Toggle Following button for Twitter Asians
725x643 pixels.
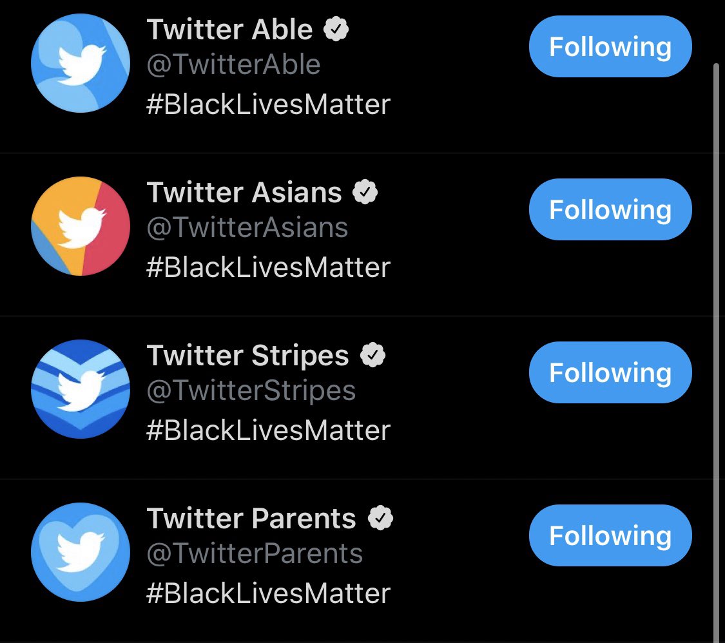(610, 209)
